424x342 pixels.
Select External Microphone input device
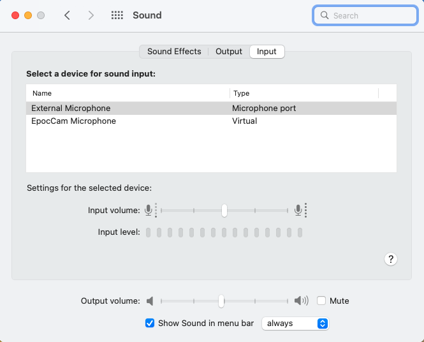coord(71,108)
